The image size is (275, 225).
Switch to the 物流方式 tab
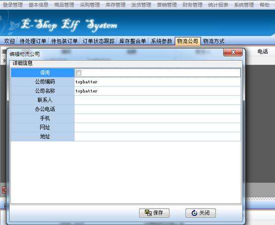pos(213,41)
